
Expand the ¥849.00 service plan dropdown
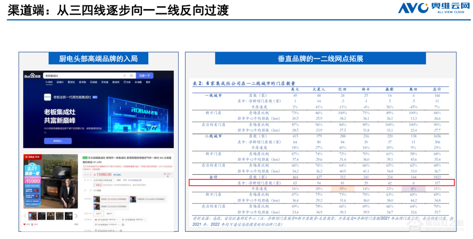(x=106, y=219)
